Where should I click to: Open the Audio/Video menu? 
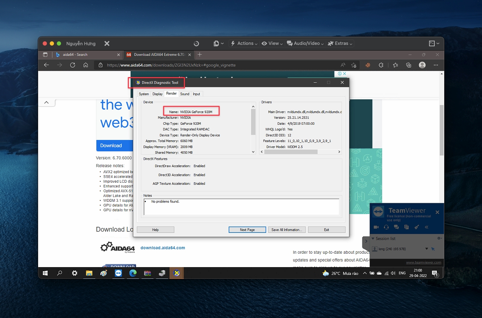(x=305, y=43)
